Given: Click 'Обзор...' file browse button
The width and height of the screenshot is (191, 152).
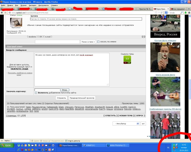Looking at the screenshot, I should [x=65, y=90].
